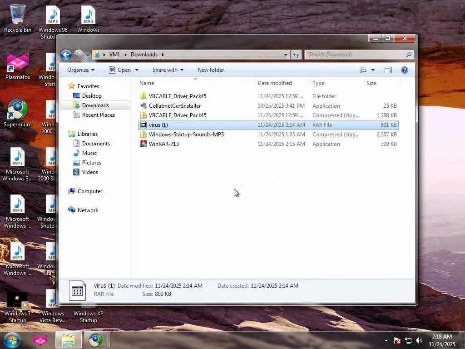Click the Windows Explorer taskbar button
Image resolution: width=465 pixels, height=349 pixels.
(x=69, y=340)
